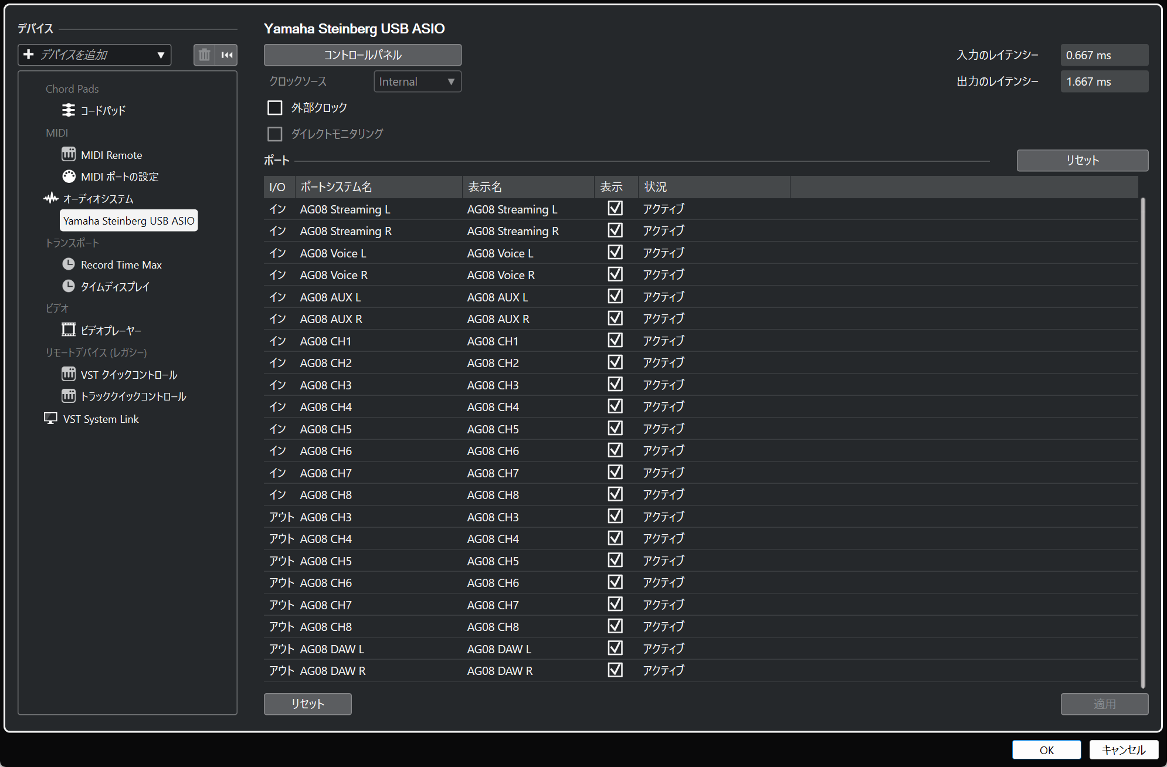Click the ビデオプレーヤー film icon
Viewport: 1167px width, 767px height.
[x=69, y=330]
